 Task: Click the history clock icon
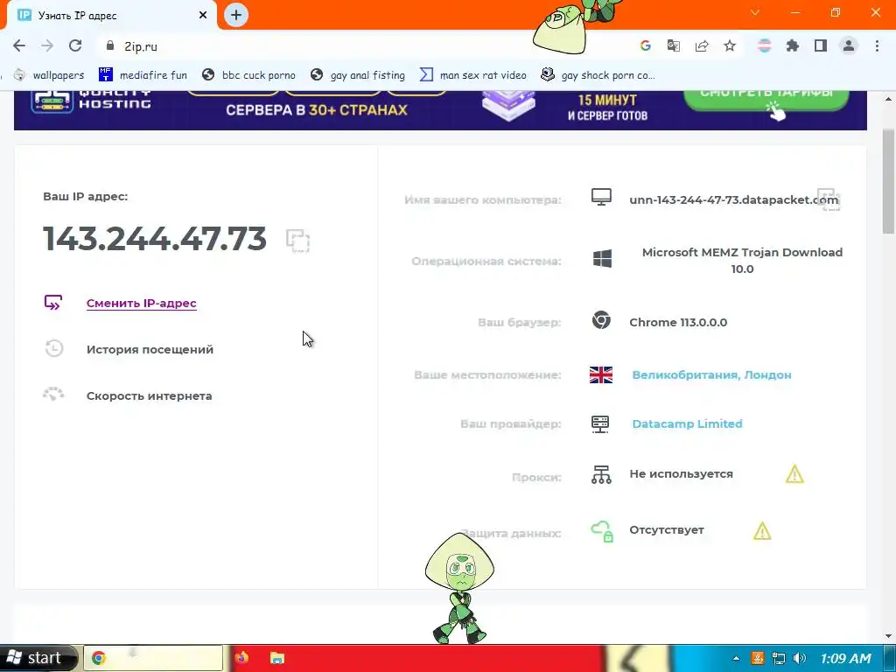53,348
